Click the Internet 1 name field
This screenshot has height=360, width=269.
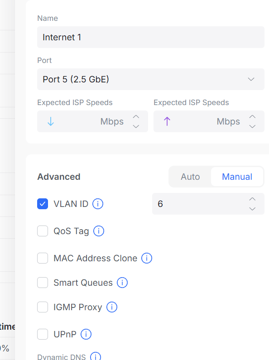tap(151, 37)
